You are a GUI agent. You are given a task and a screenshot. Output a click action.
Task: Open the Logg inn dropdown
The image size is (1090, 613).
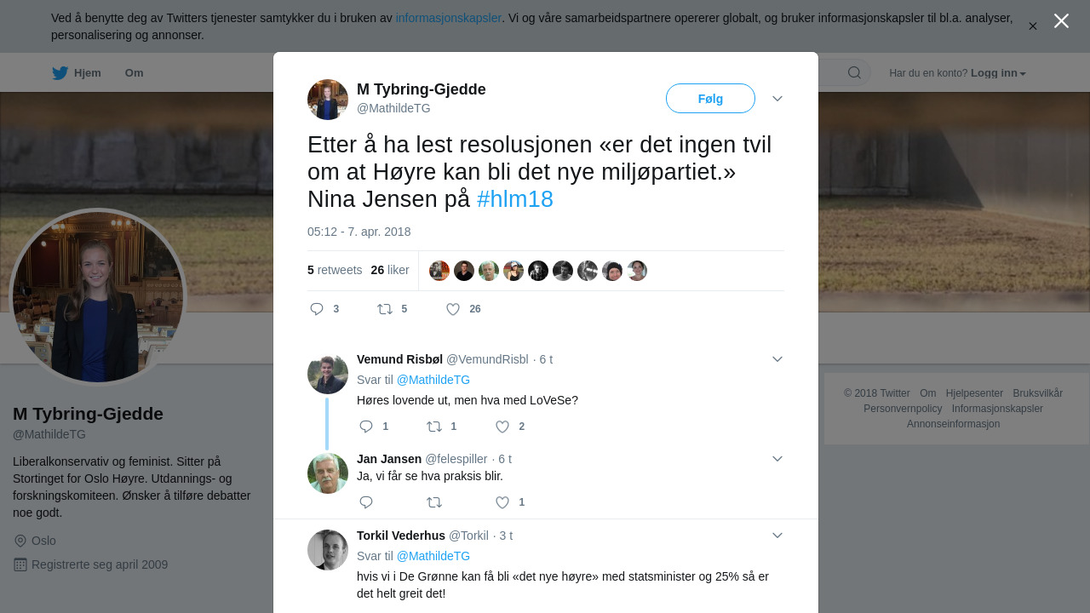(998, 73)
